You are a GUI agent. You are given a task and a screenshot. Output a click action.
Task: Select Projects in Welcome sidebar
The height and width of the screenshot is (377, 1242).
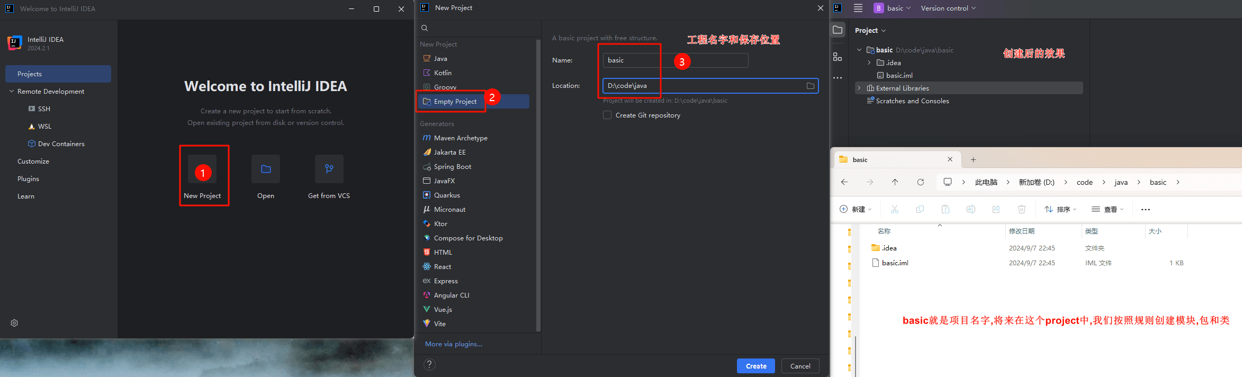point(58,74)
